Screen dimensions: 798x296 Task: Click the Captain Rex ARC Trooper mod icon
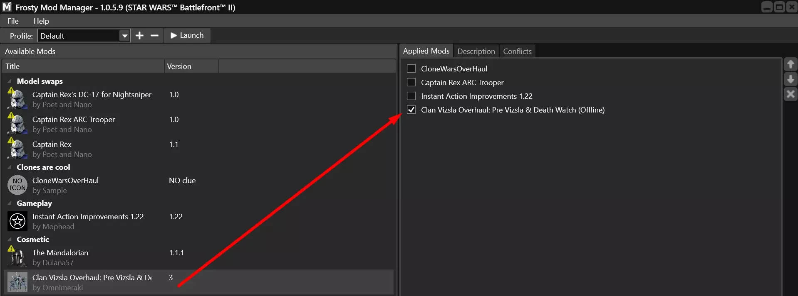[x=17, y=124]
